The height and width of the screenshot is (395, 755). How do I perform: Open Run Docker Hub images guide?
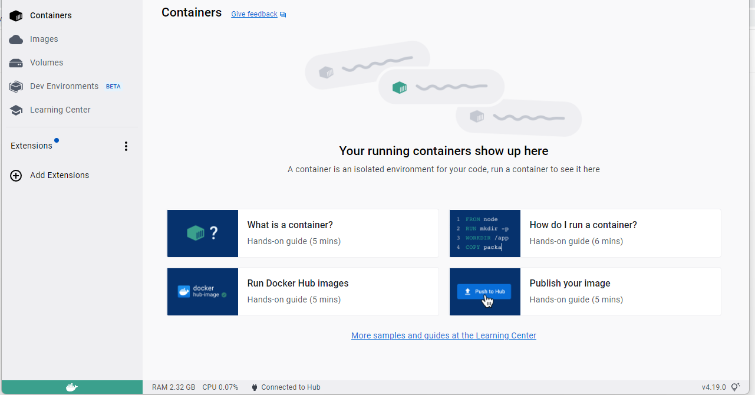[x=303, y=291]
